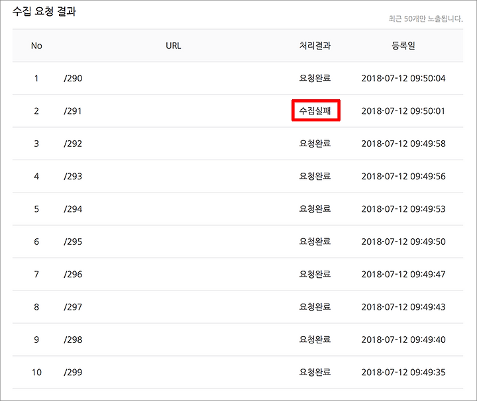The width and height of the screenshot is (477, 401).
Task: Click row number '6' of /295 row
Action: click(x=36, y=242)
